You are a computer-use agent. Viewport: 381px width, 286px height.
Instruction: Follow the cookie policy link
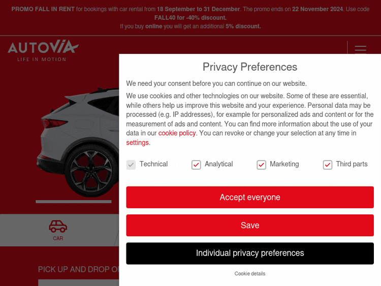[177, 133]
